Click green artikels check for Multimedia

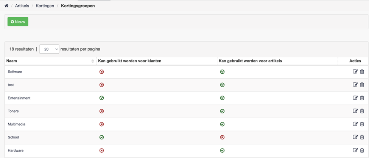(222, 124)
